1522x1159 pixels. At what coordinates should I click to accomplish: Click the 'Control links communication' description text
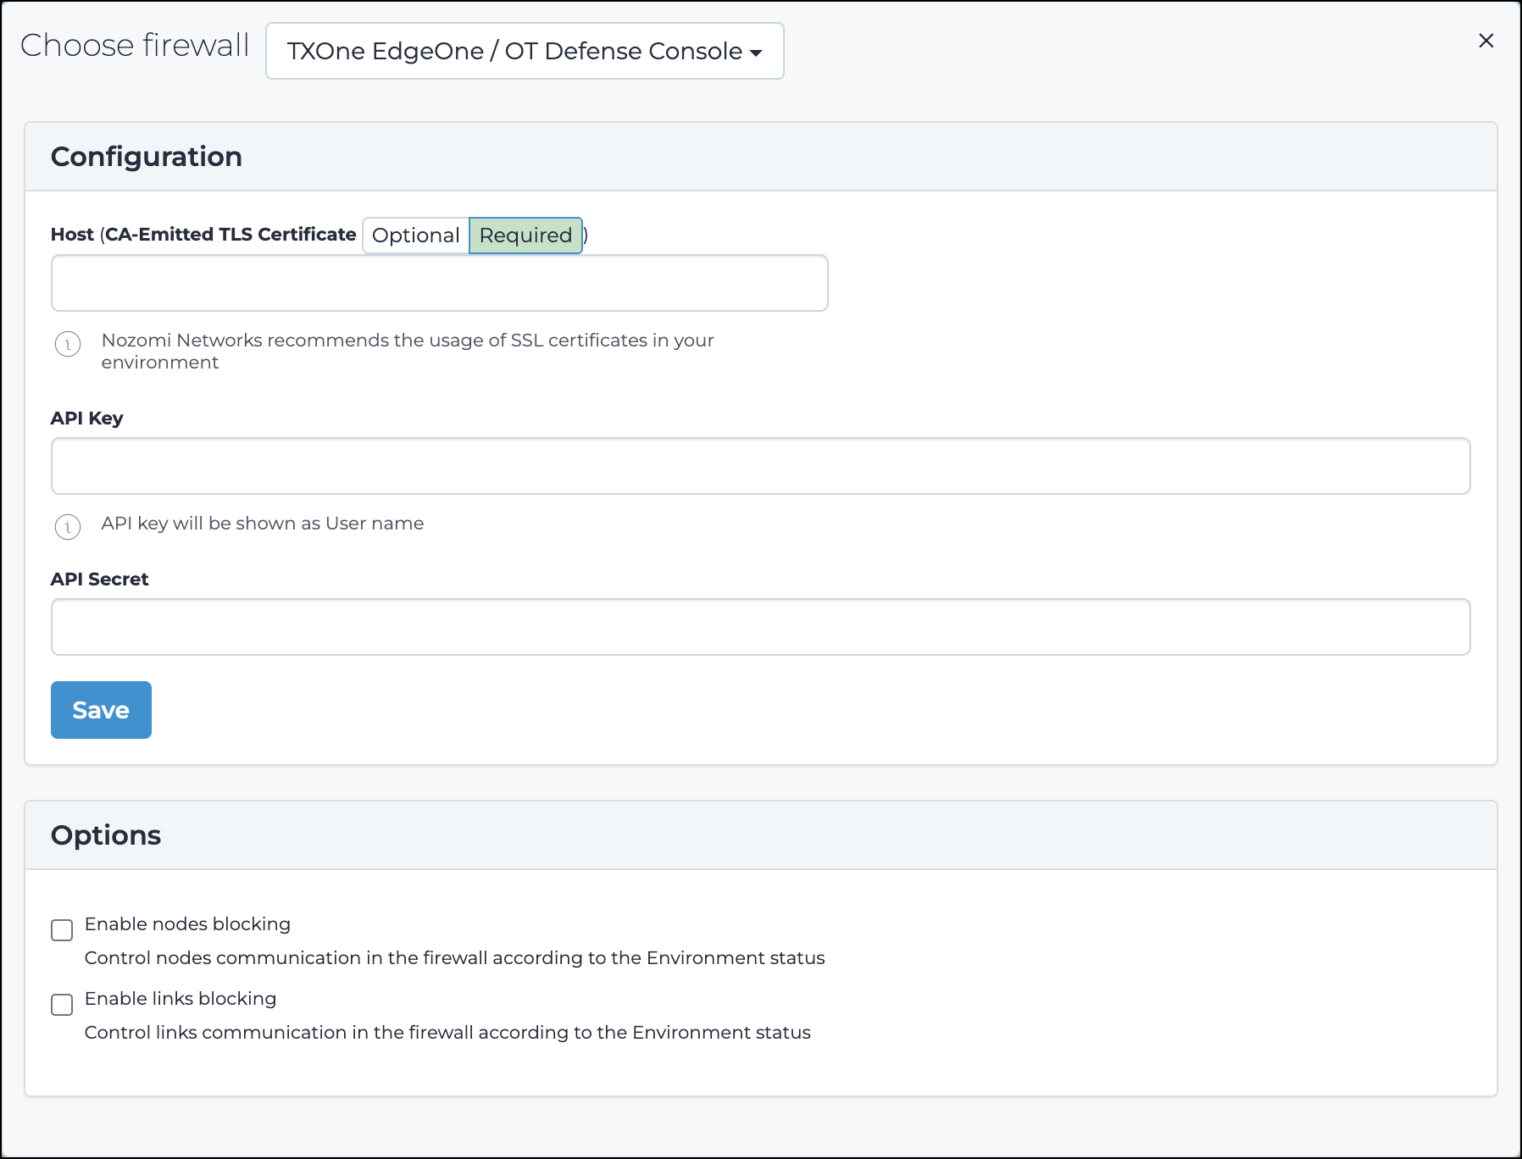(x=447, y=1033)
